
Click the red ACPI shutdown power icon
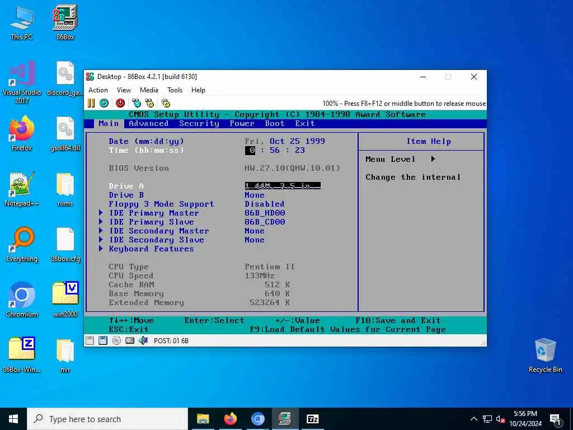click(120, 103)
